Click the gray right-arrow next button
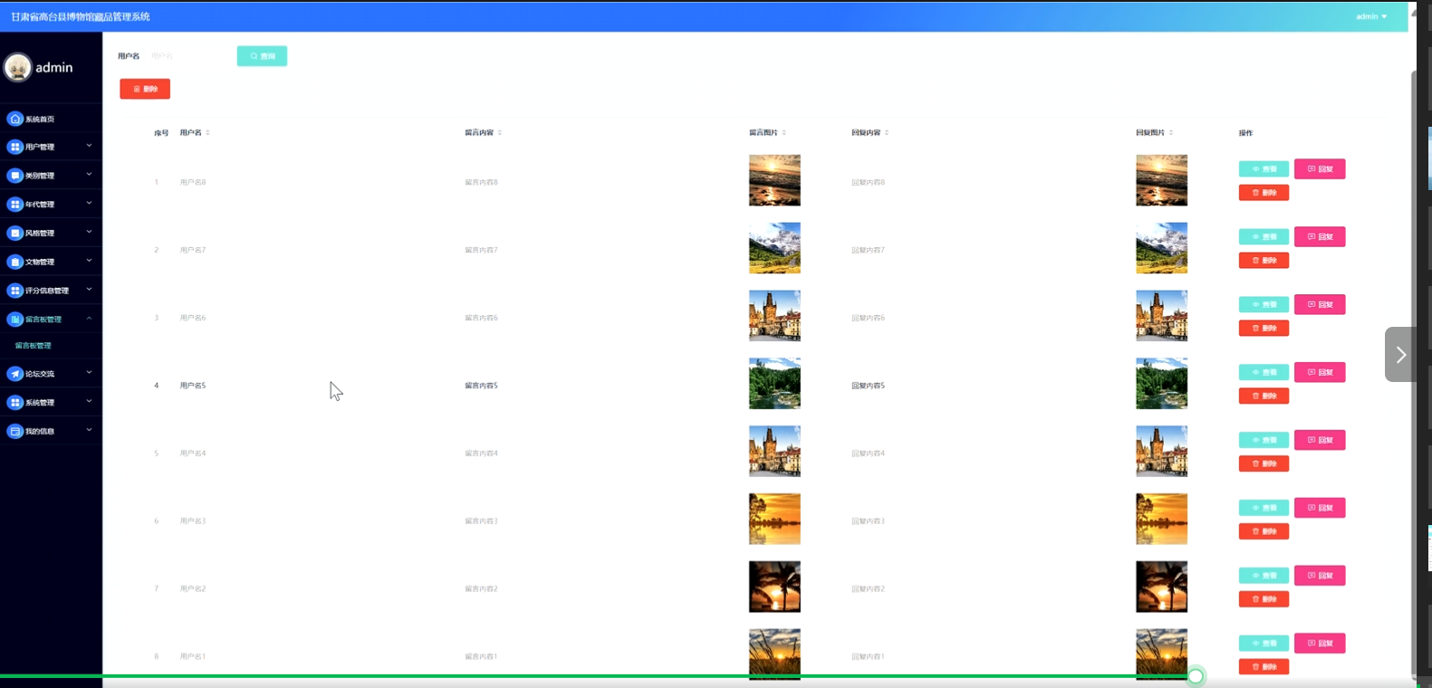1432x688 pixels. click(x=1400, y=354)
